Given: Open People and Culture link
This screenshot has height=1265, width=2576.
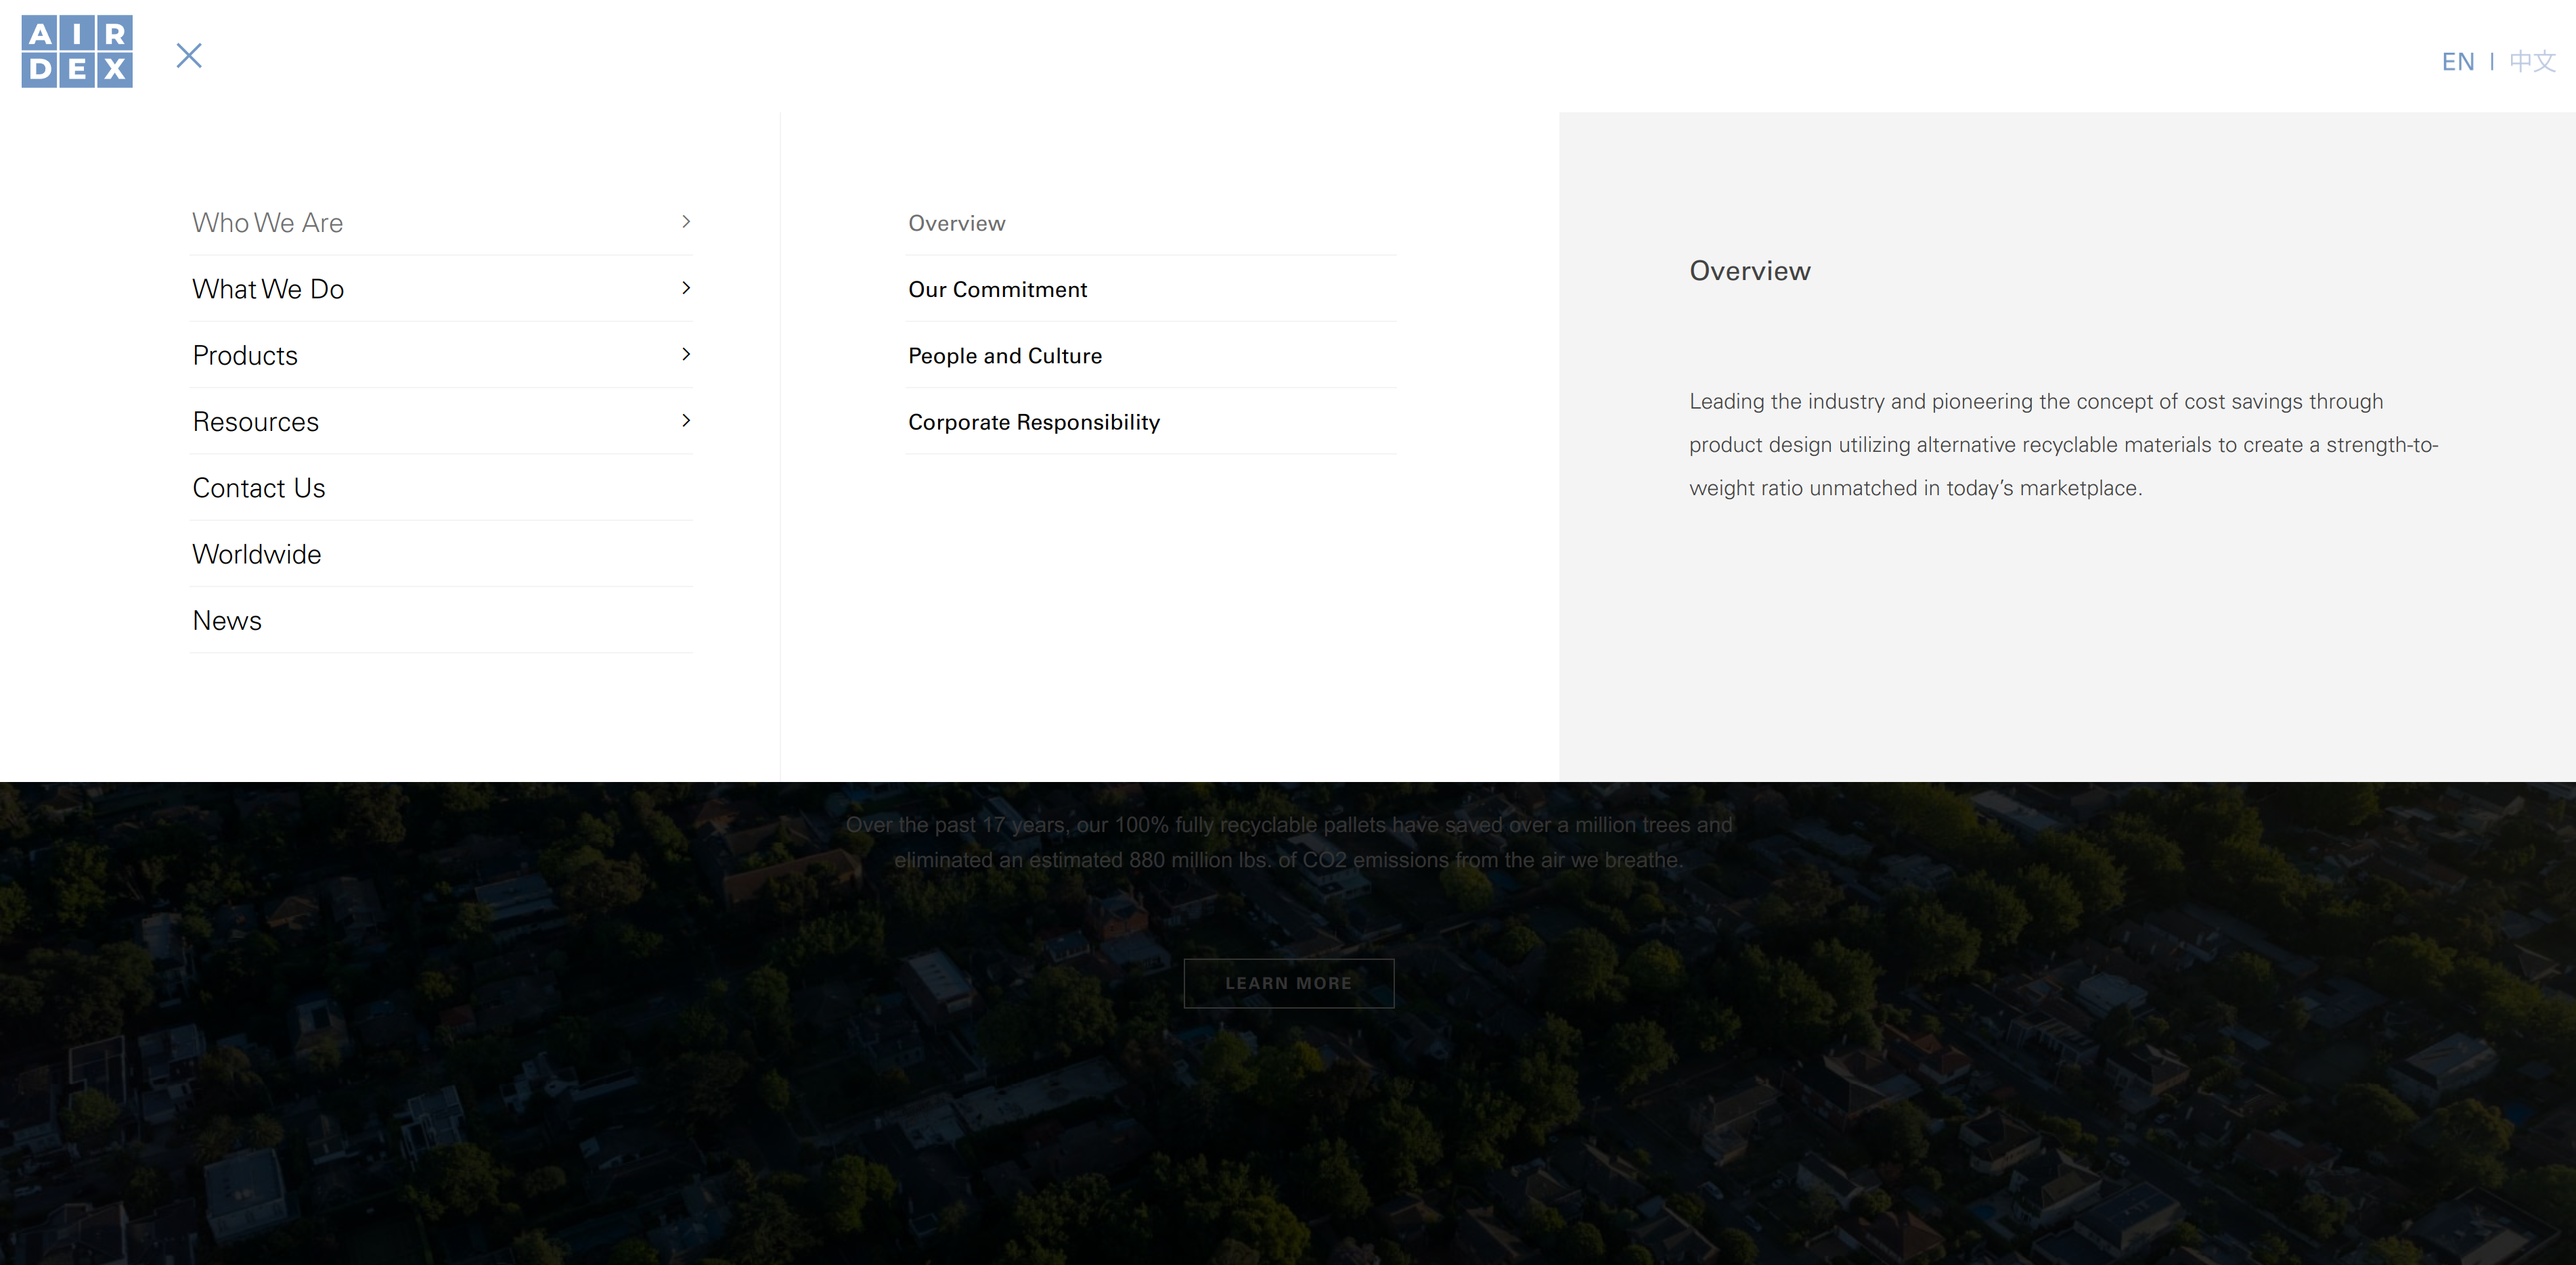Looking at the screenshot, I should (1004, 356).
